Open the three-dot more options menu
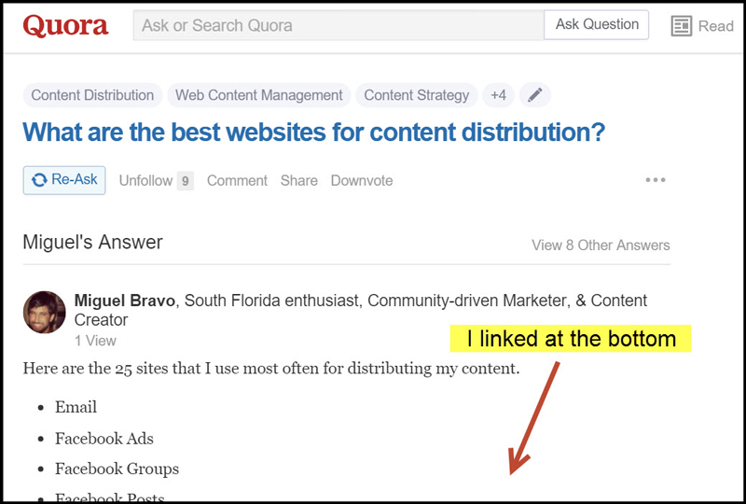This screenshot has width=746, height=504. pyautogui.click(x=656, y=180)
